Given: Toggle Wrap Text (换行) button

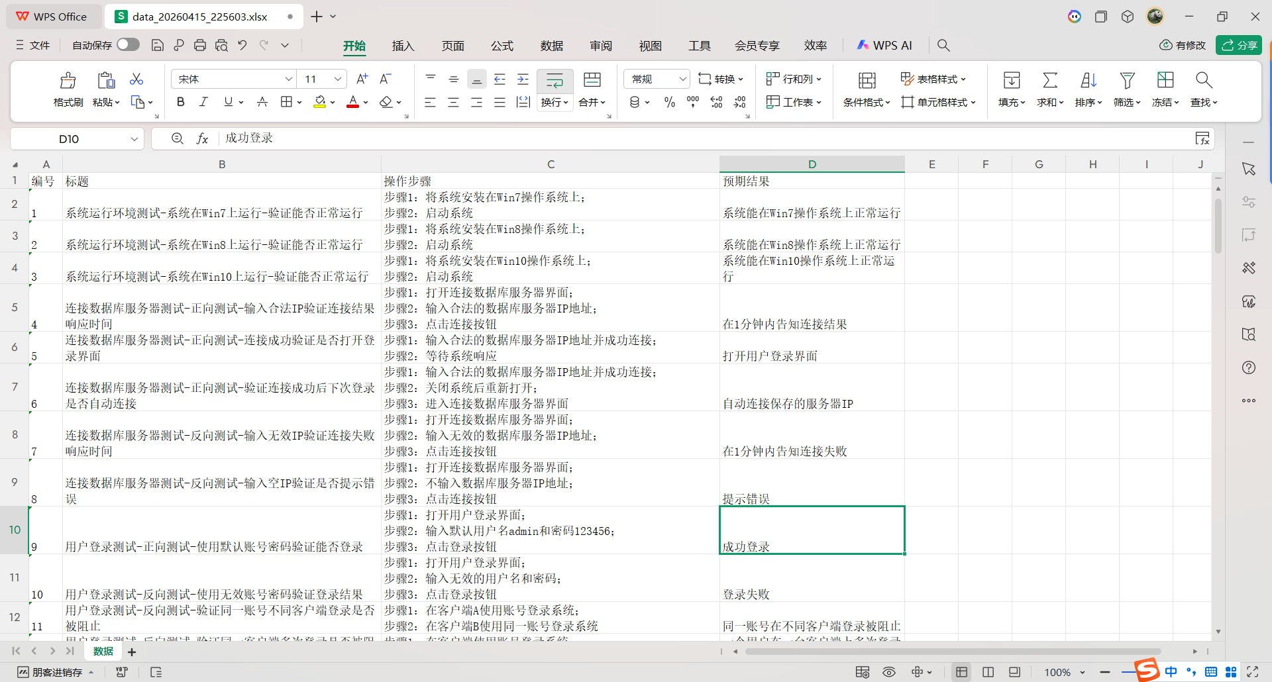Looking at the screenshot, I should [x=555, y=81].
